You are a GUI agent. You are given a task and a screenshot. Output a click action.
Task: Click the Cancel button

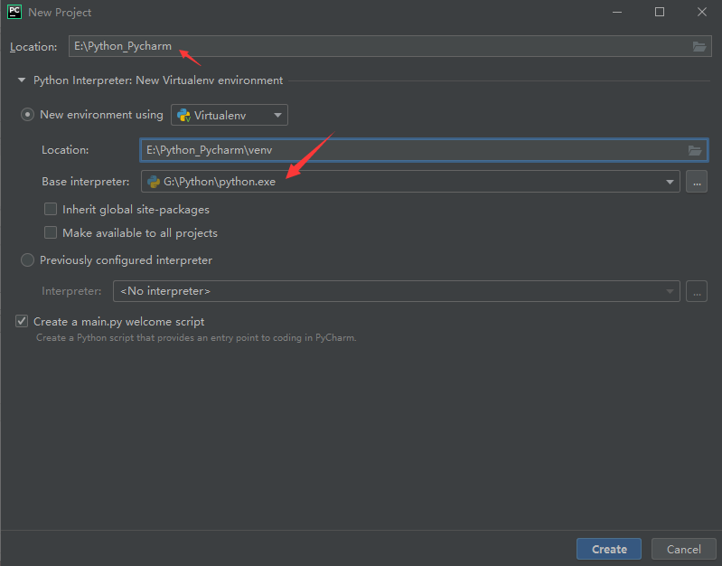click(684, 549)
